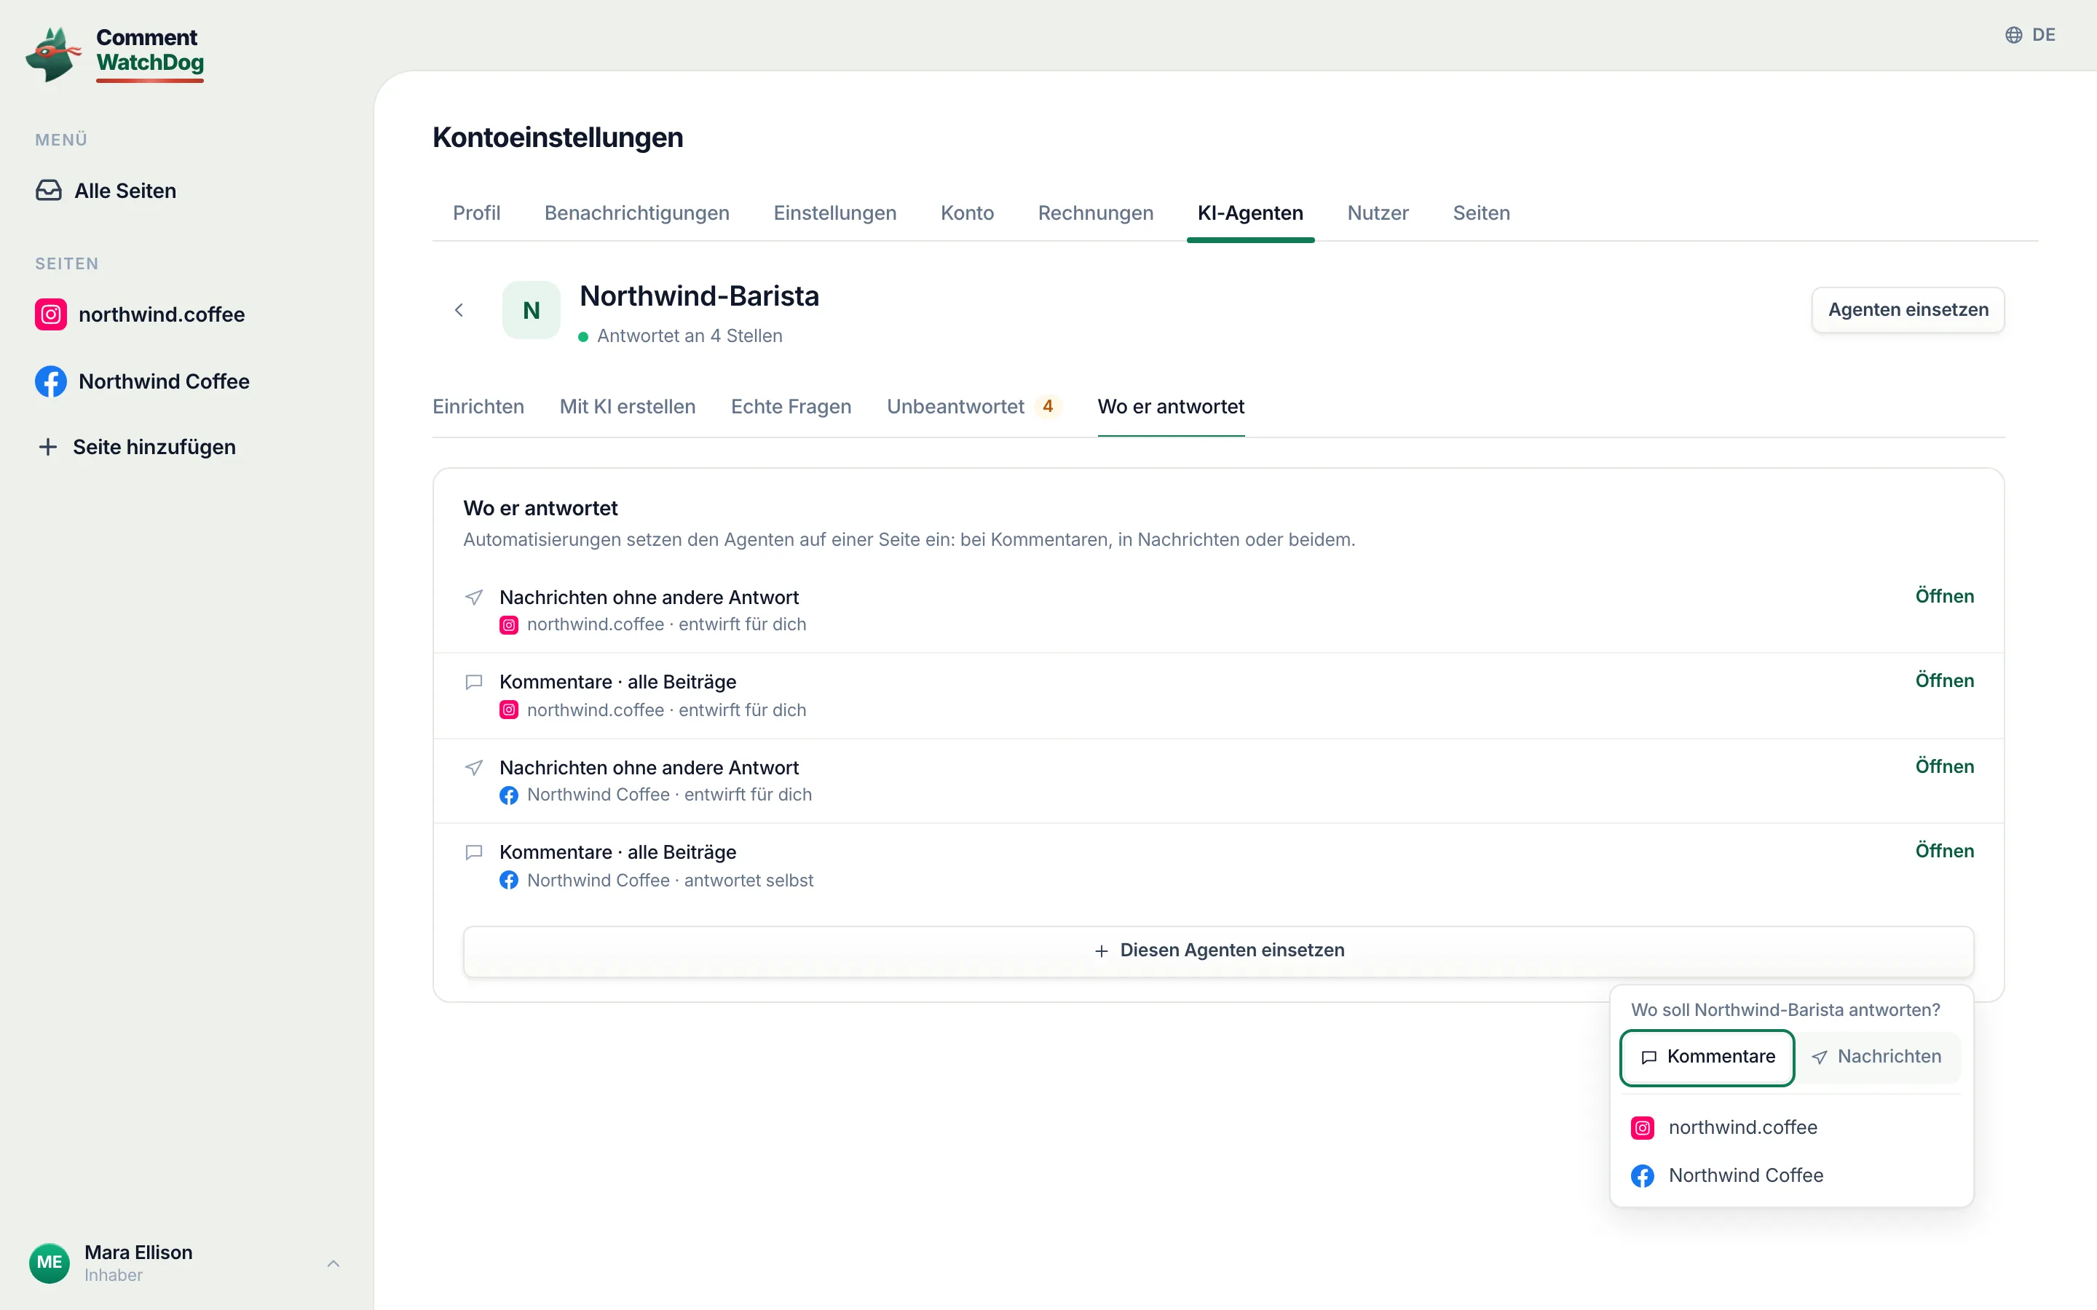Click the N avatar of Northwind-Barista
Viewport: 2097px width, 1310px height.
[532, 310]
